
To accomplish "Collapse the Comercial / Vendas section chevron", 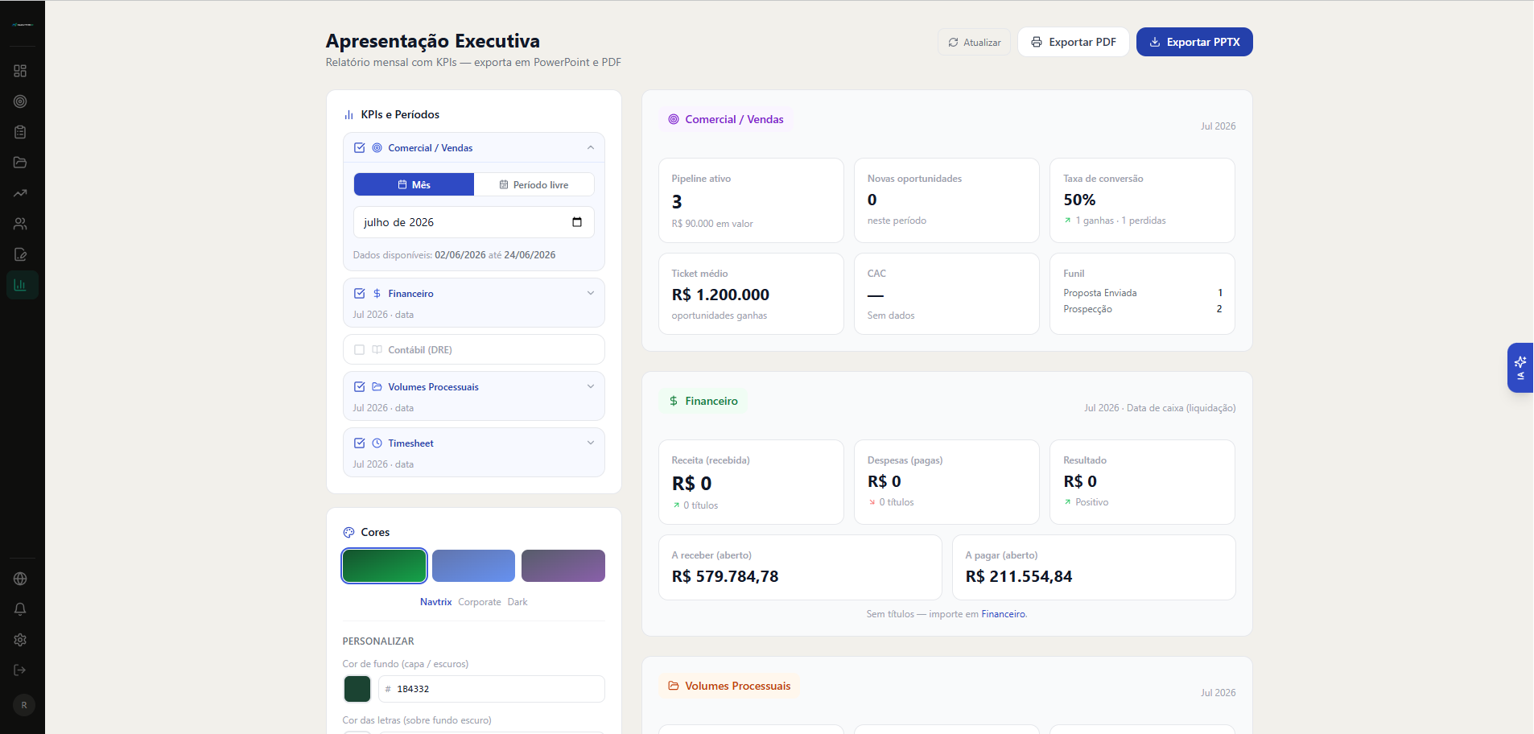I will (591, 148).
